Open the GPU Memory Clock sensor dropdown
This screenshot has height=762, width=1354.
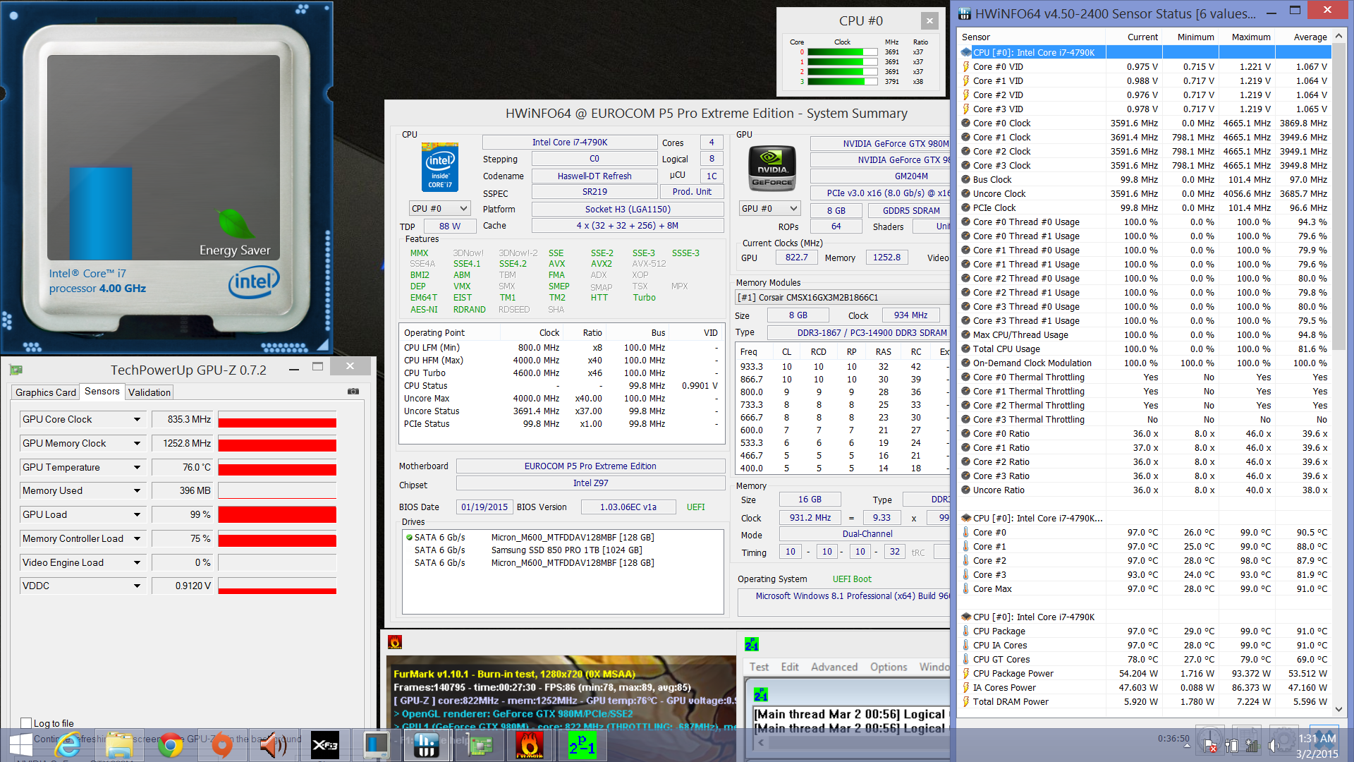point(138,444)
